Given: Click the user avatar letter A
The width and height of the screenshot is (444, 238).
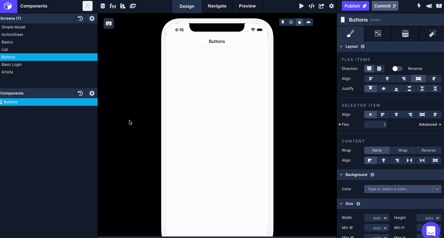Looking at the screenshot, I should pos(88,6).
